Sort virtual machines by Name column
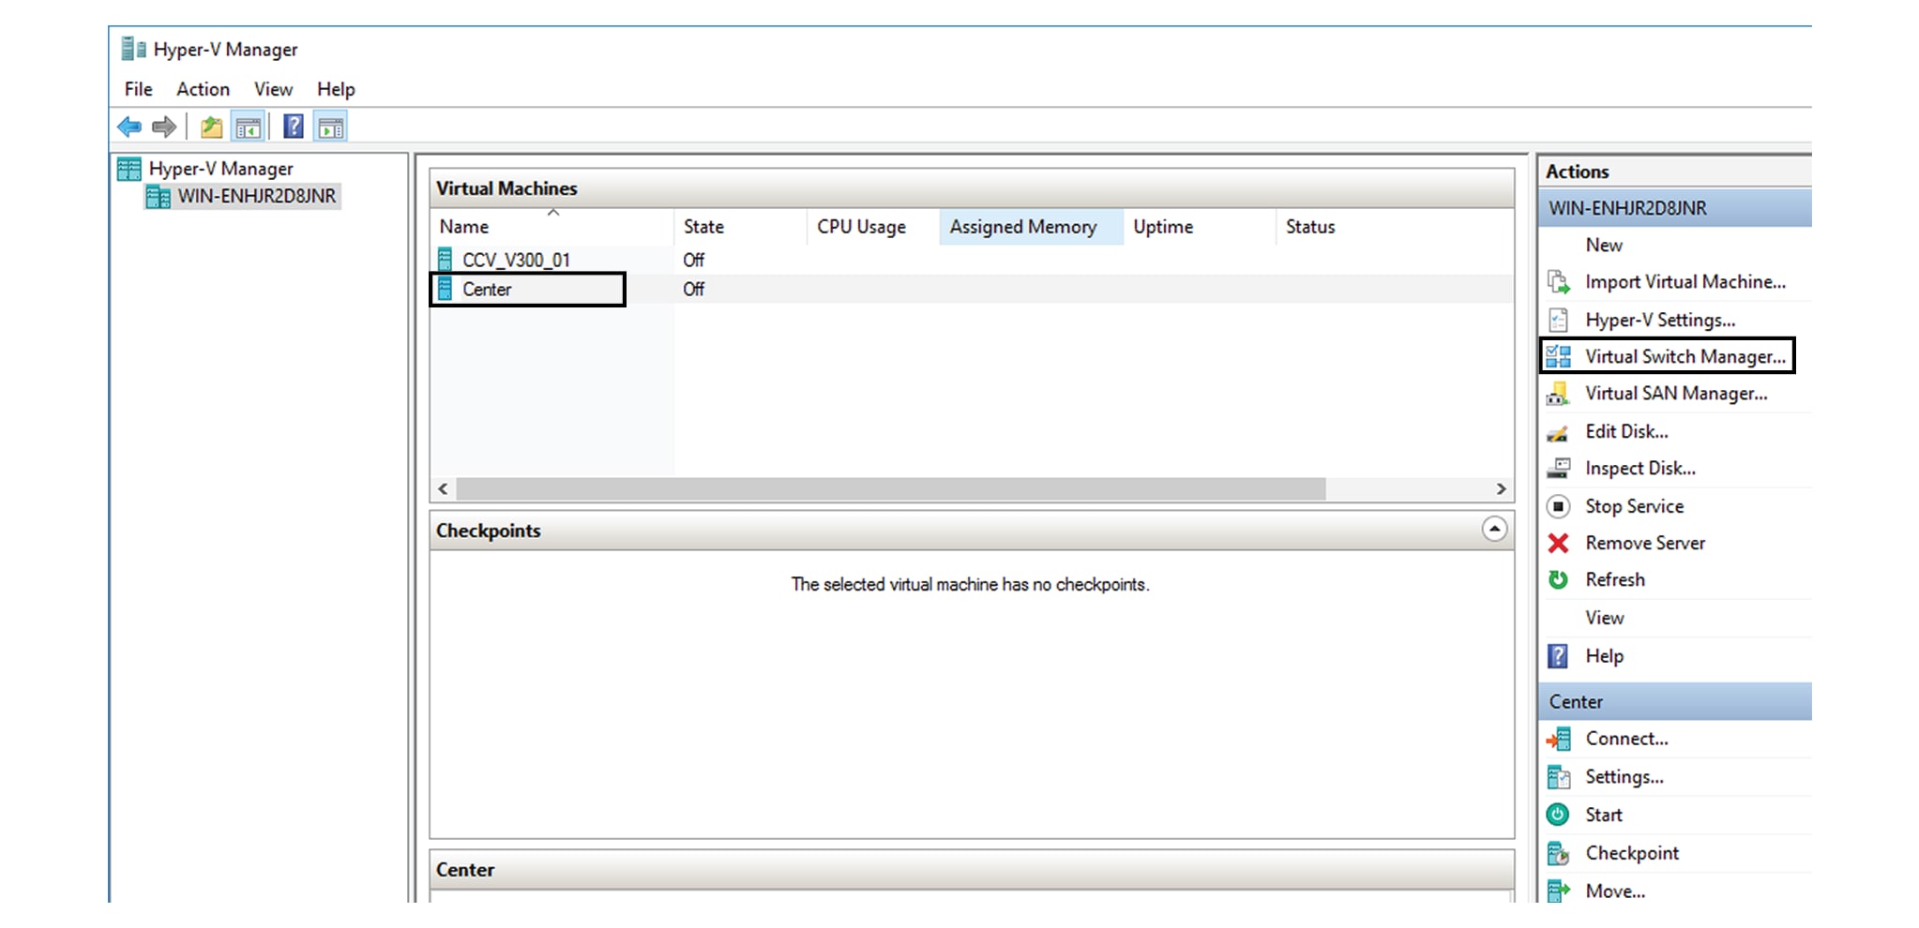This screenshot has width=1919, height=928. [552, 227]
